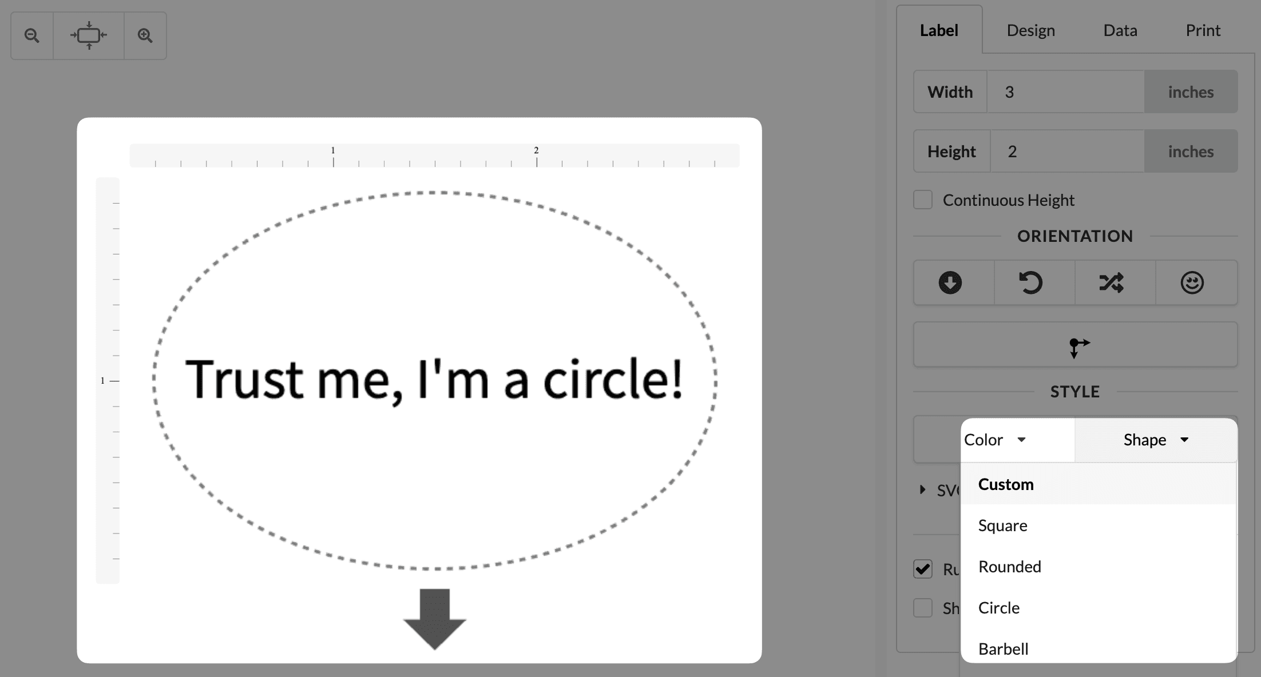The image size is (1261, 677).
Task: Choose Circle from the shape list
Action: [999, 608]
